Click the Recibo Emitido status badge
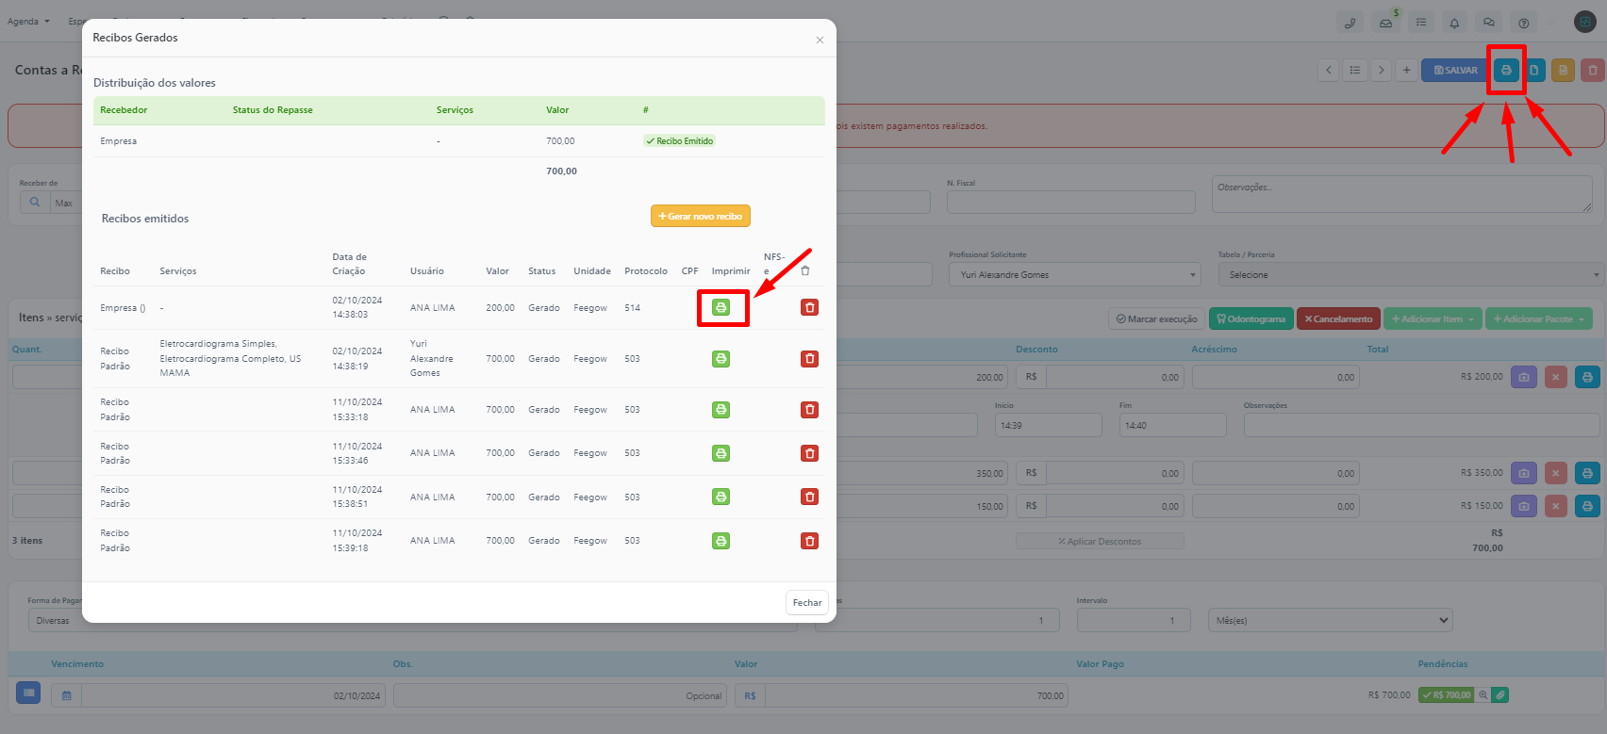 [x=679, y=140]
